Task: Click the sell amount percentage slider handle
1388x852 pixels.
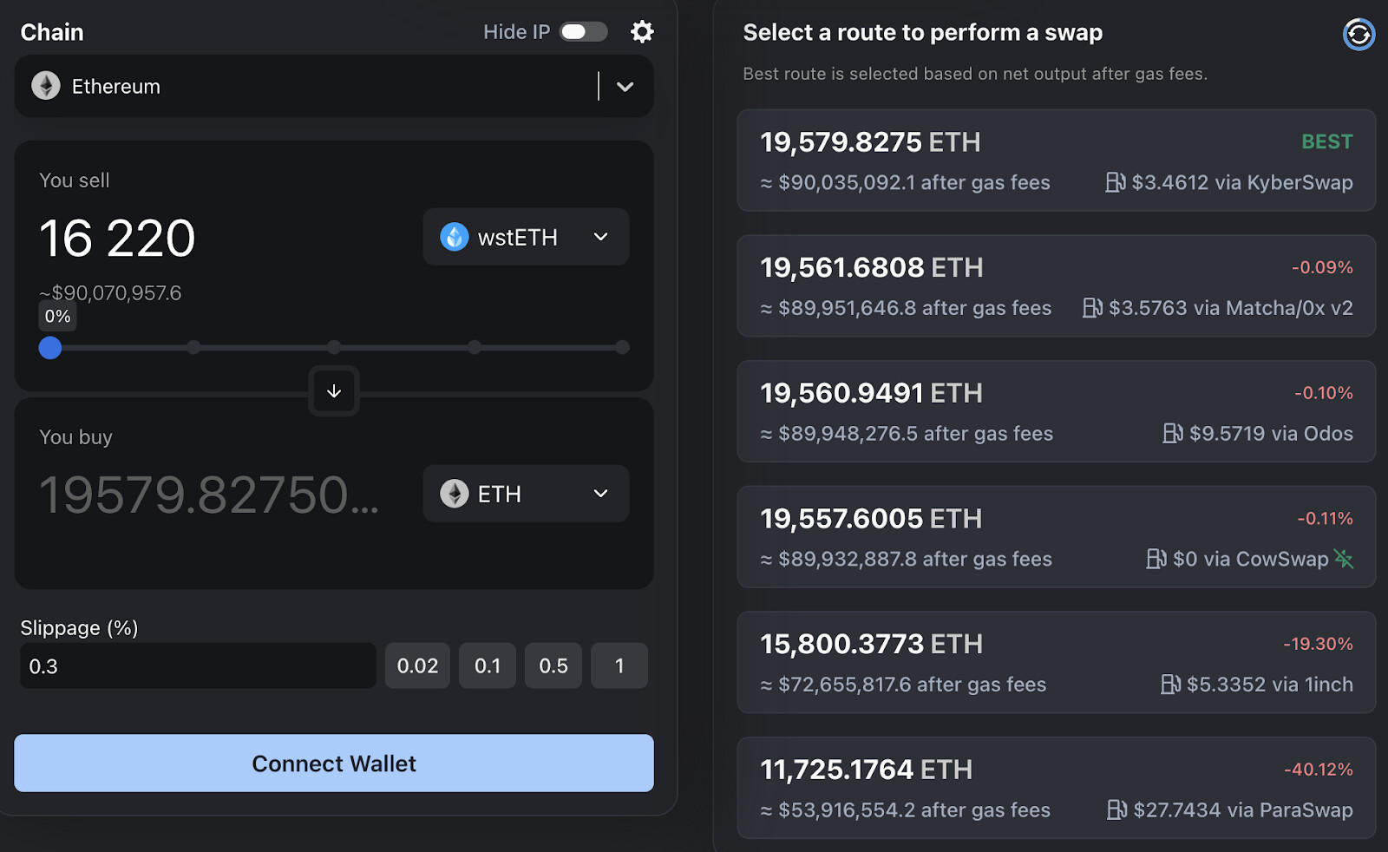Action: [x=50, y=348]
